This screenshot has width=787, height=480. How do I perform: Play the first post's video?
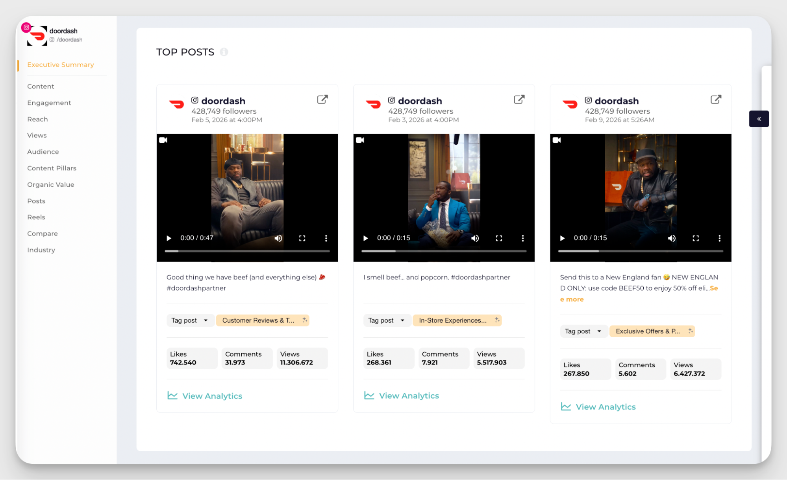[x=169, y=238]
